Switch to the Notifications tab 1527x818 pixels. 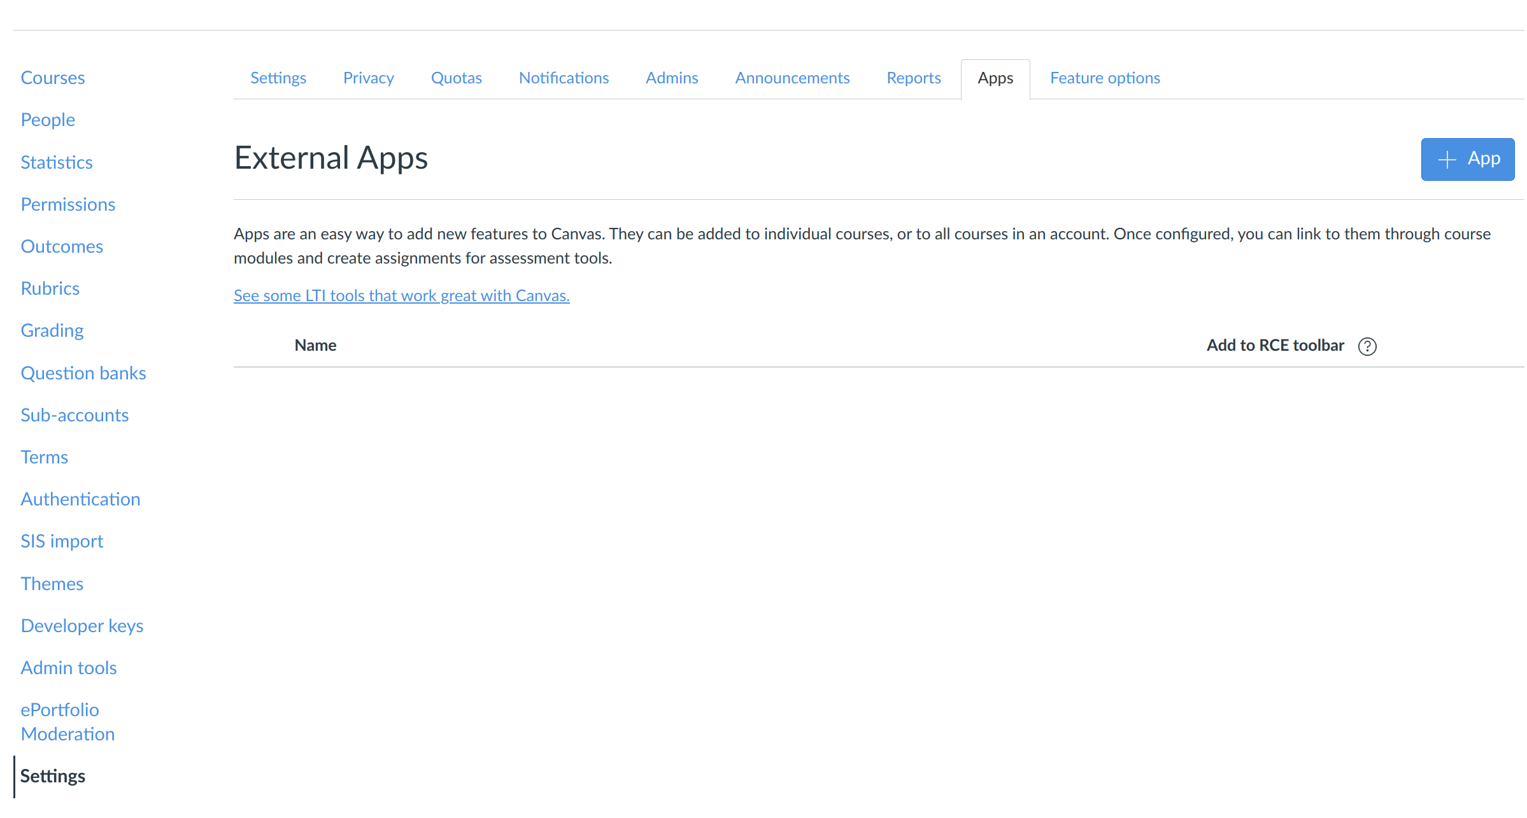point(563,78)
